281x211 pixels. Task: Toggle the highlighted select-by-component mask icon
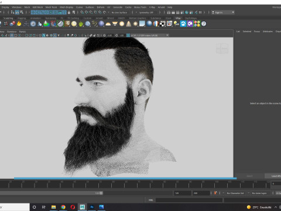point(17,12)
